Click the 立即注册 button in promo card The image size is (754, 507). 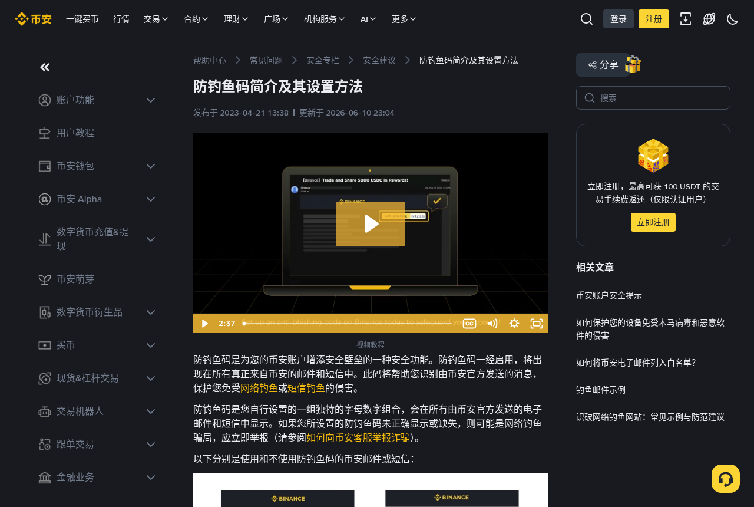tap(653, 222)
